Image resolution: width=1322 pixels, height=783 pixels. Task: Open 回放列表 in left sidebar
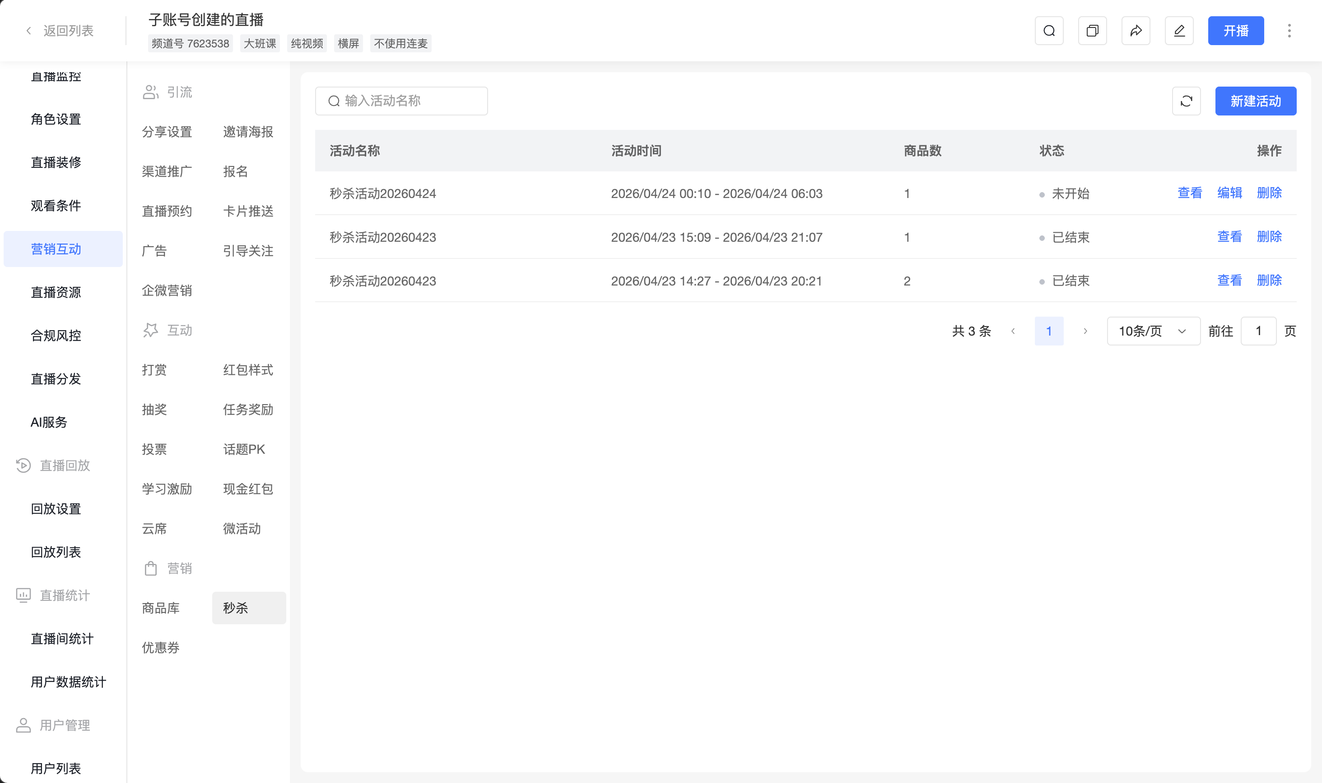click(x=56, y=552)
